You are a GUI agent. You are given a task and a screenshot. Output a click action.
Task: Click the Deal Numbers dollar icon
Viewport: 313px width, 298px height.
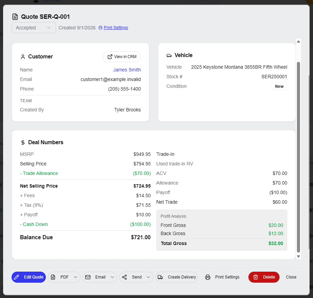[x=23, y=143]
